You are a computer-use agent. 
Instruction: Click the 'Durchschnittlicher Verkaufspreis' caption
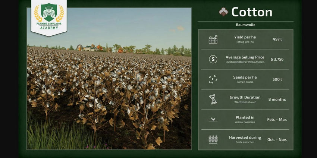(x=245, y=62)
